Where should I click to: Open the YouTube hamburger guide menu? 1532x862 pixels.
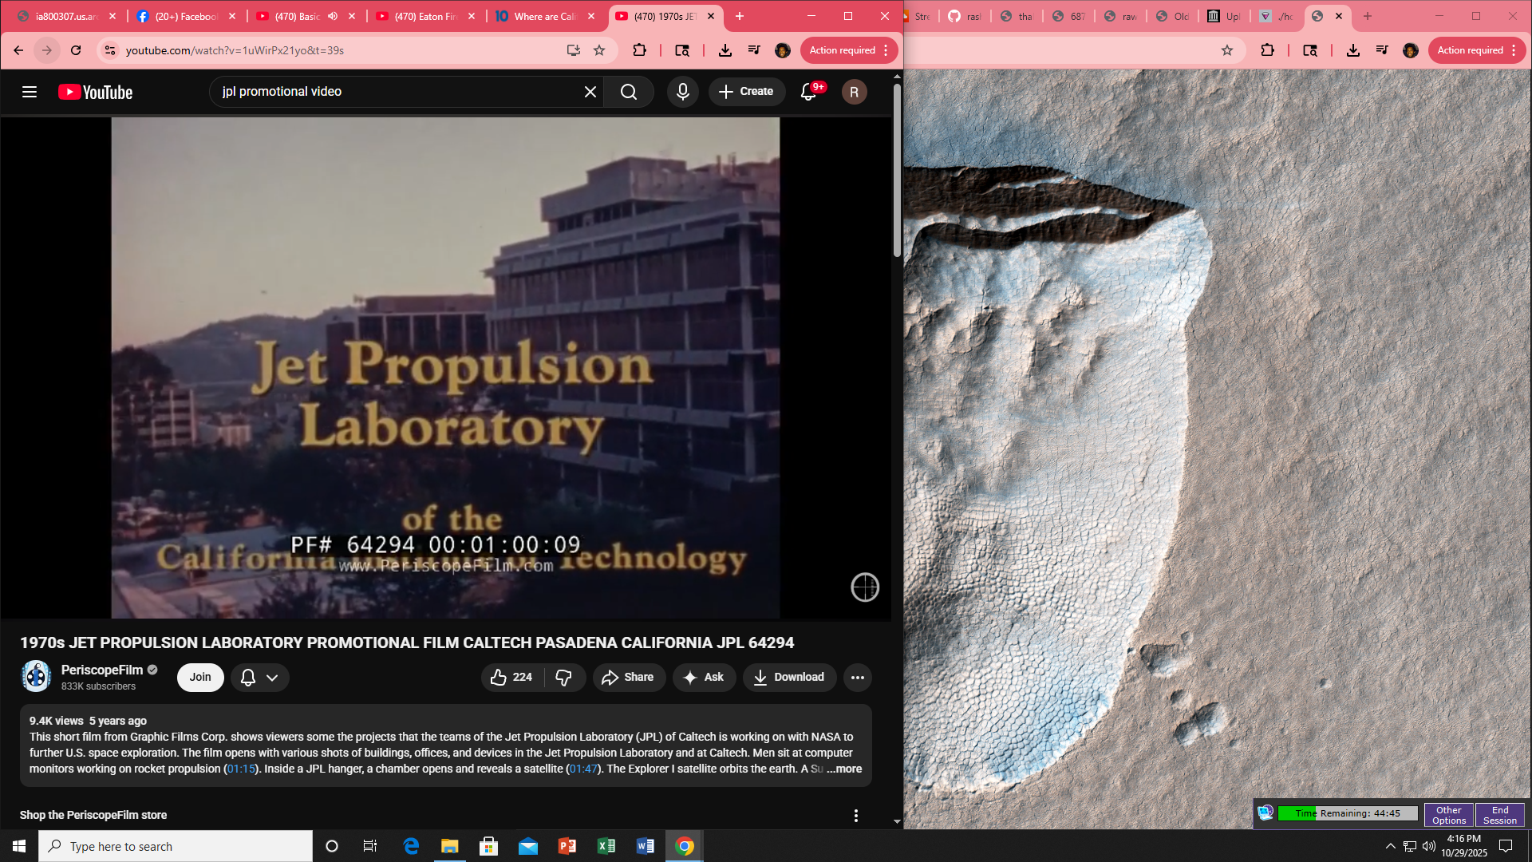tap(30, 92)
